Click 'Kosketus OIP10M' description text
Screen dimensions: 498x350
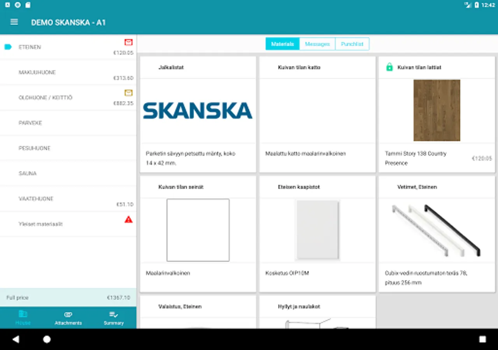[x=287, y=273]
